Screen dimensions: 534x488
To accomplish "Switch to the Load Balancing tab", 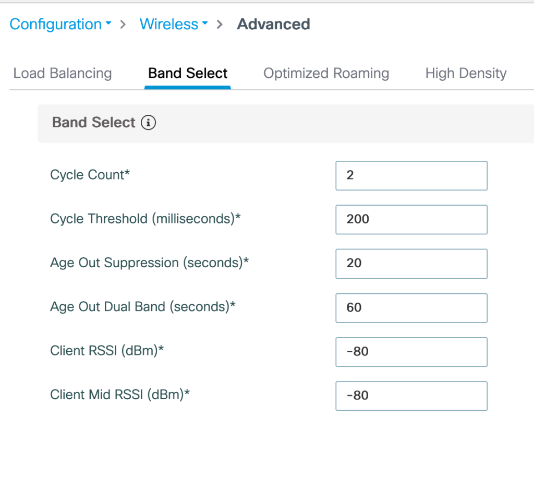I will click(x=63, y=74).
